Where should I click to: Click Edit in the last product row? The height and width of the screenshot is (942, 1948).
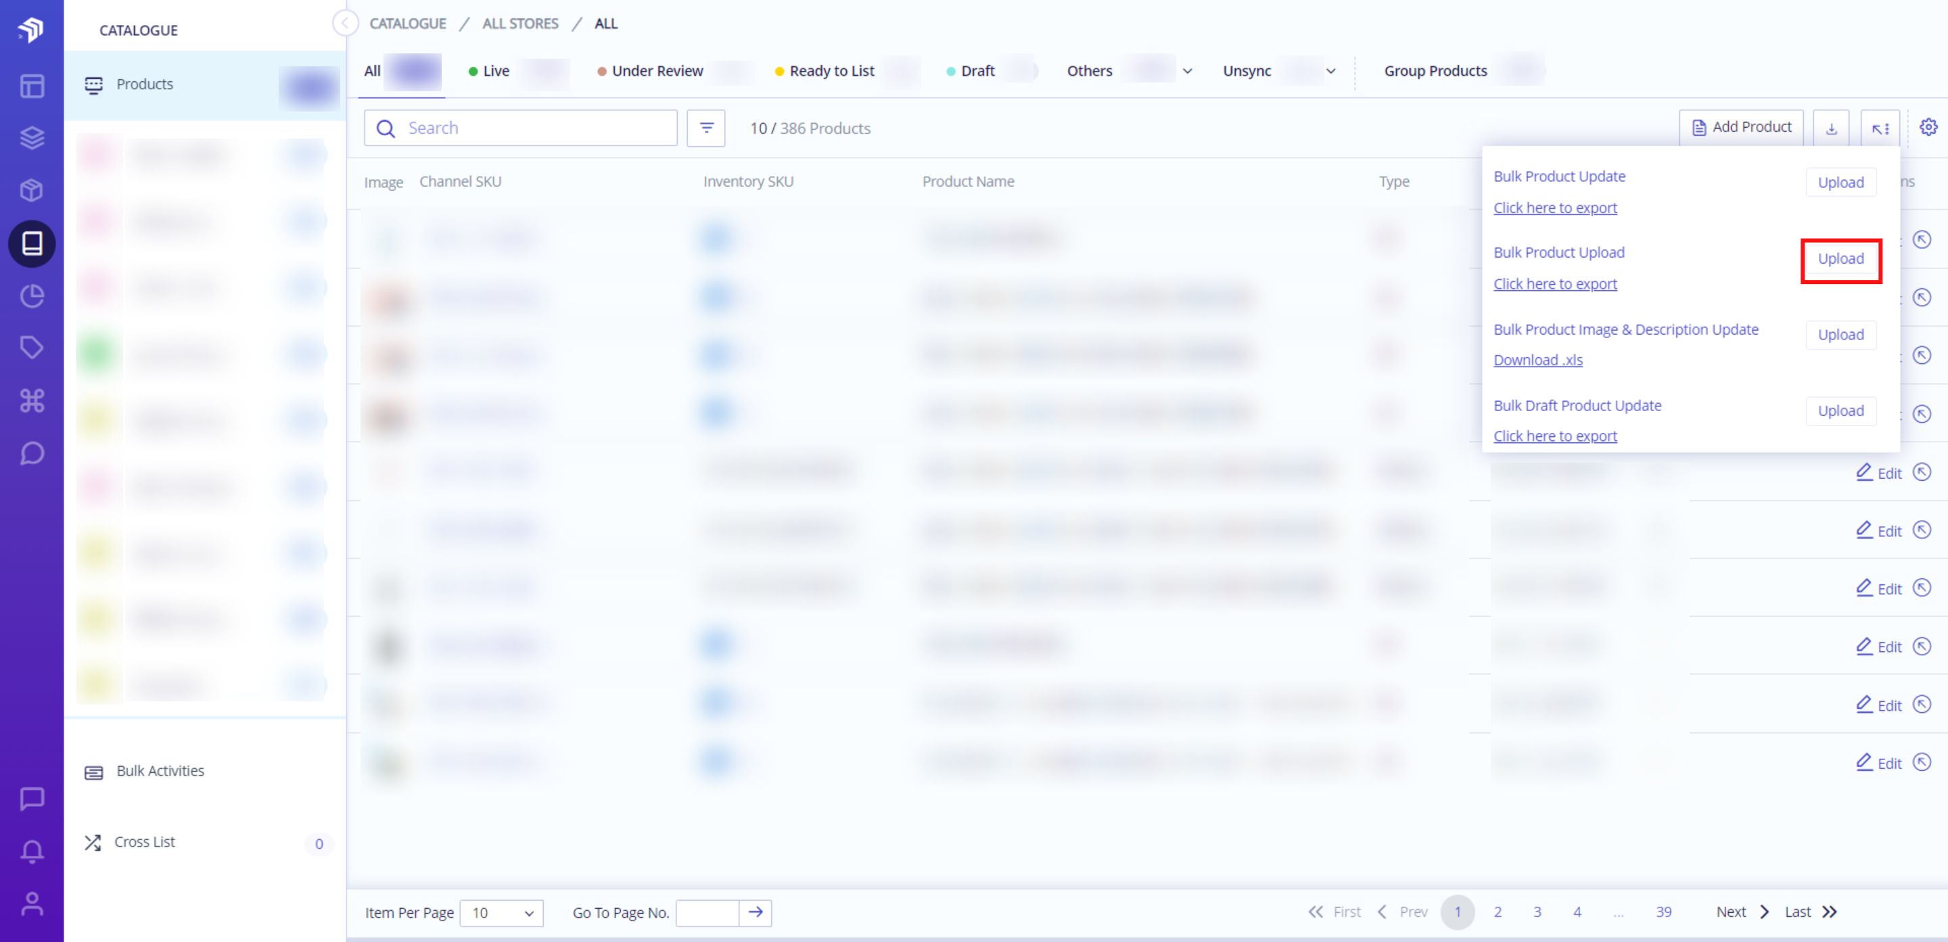point(1878,763)
